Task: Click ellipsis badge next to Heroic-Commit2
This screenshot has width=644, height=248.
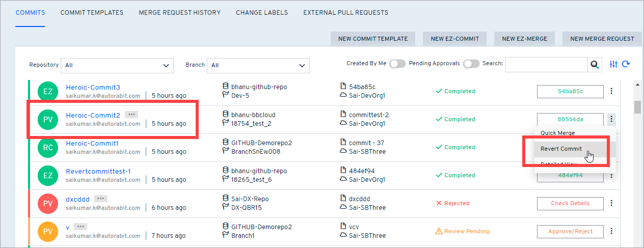Action: 131,115
